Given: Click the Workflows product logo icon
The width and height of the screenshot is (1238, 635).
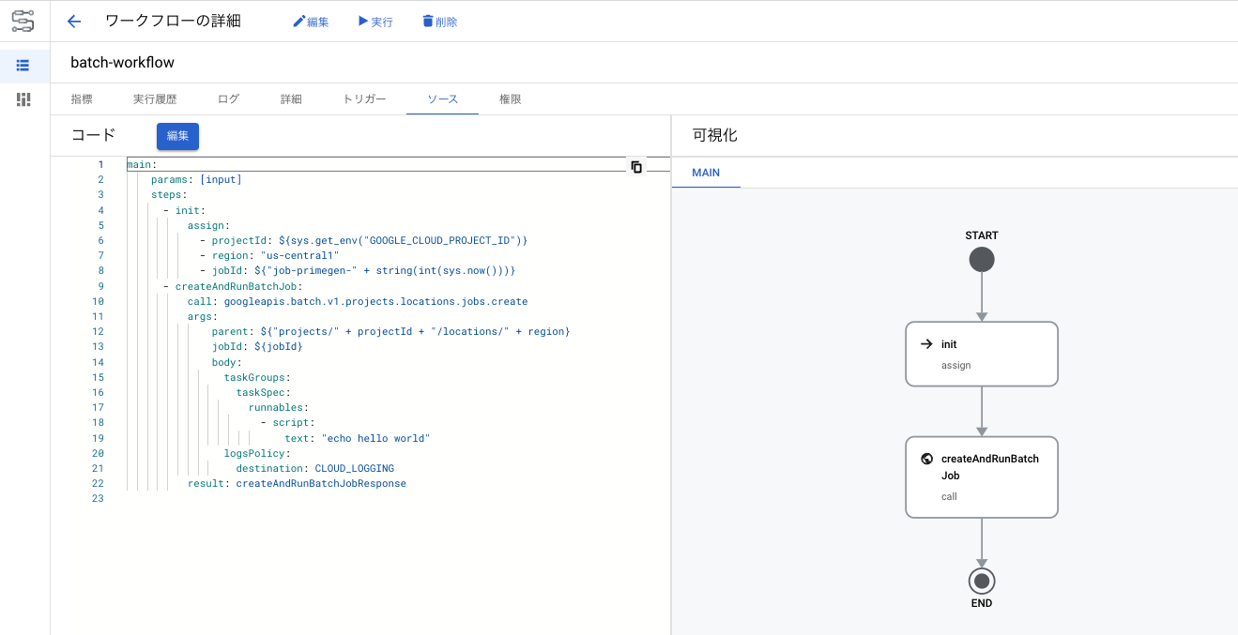Looking at the screenshot, I should 23,21.
